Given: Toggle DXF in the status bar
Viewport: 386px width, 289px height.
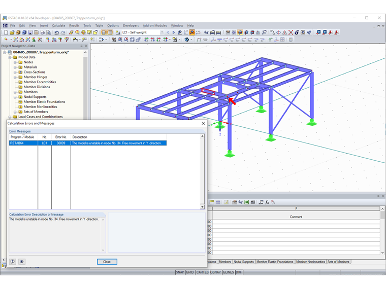Looking at the screenshot, I should (239, 272).
